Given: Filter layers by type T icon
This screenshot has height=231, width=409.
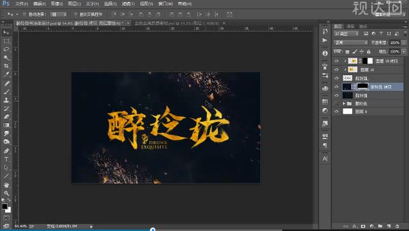Looking at the screenshot, I should point(381,34).
